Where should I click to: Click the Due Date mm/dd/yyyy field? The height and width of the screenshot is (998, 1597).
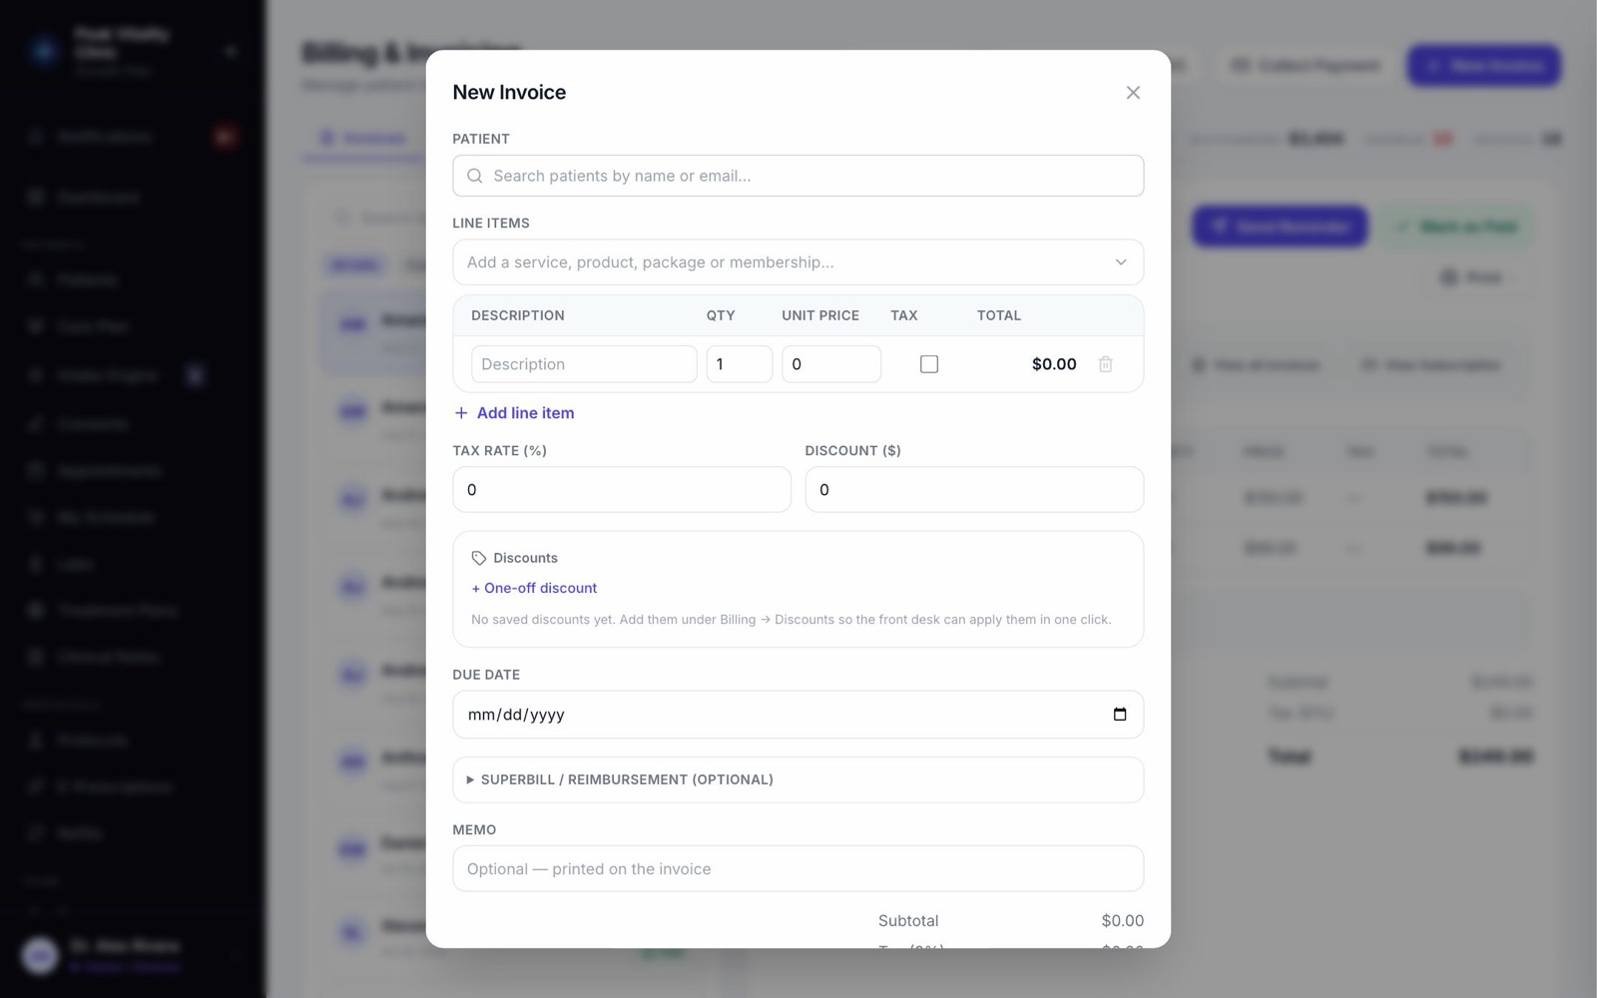798,715
